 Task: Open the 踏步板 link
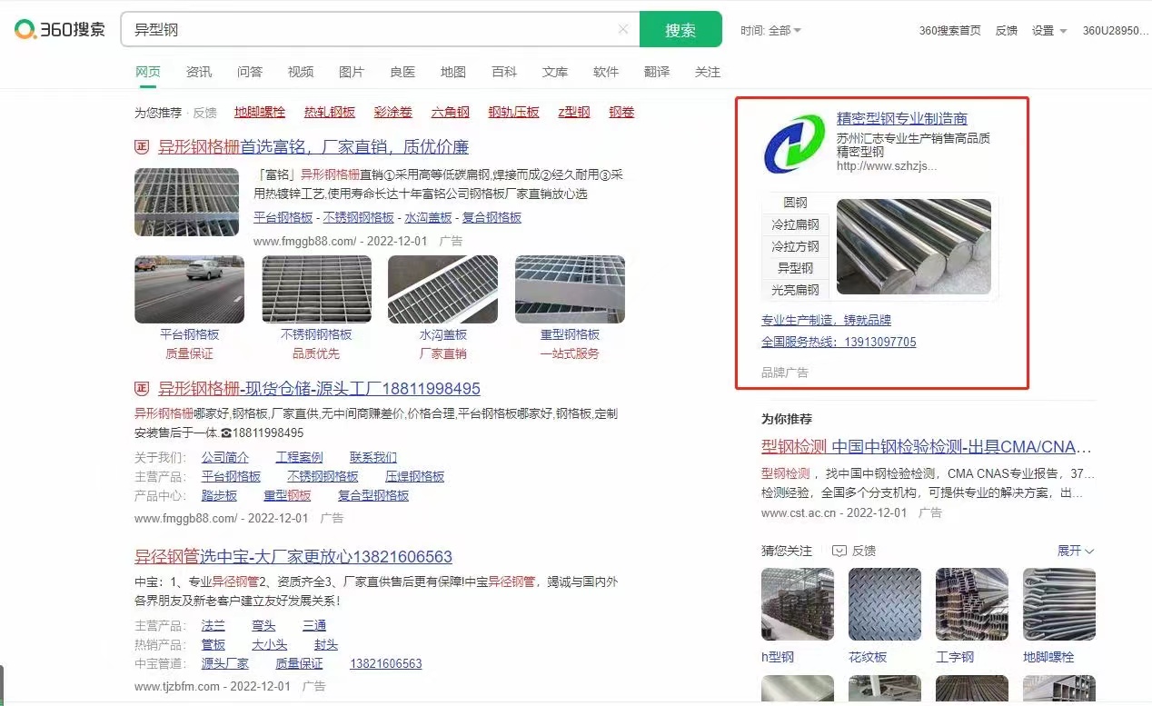click(219, 495)
